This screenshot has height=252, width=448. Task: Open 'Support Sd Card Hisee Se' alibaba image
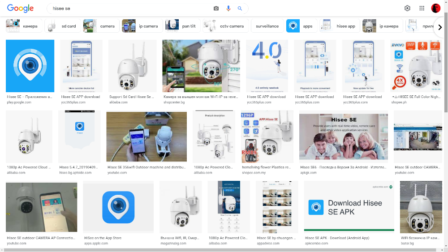132,66
